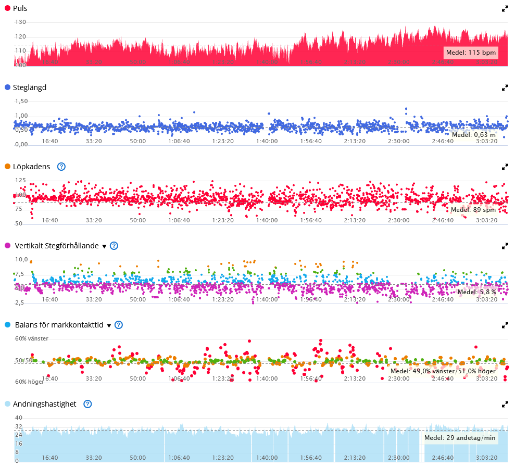This screenshot has width=515, height=467.
Task: Click the 'Medel: 5,8 %' average label
Action: tap(477, 292)
